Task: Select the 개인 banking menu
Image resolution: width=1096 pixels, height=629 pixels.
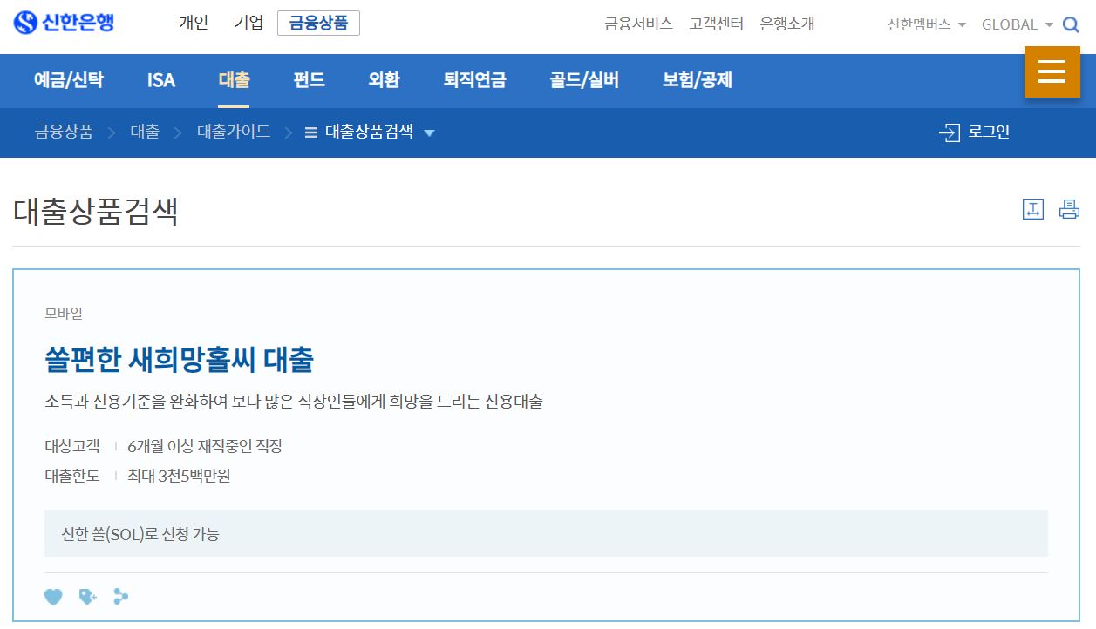Action: pos(193,24)
